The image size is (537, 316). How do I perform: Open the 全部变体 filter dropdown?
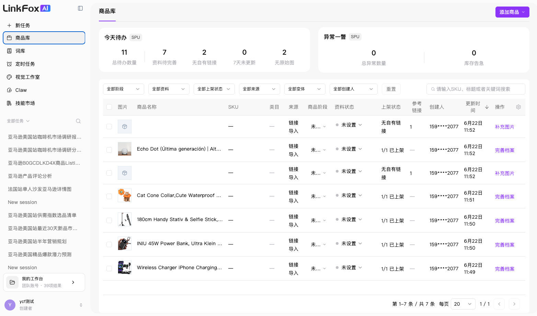click(x=305, y=89)
